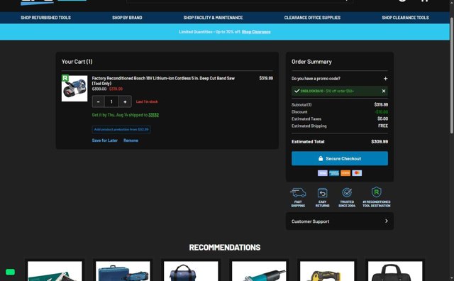Open the Bosch band saw product thumbnail
The height and width of the screenshot is (281, 454).
click(74, 89)
